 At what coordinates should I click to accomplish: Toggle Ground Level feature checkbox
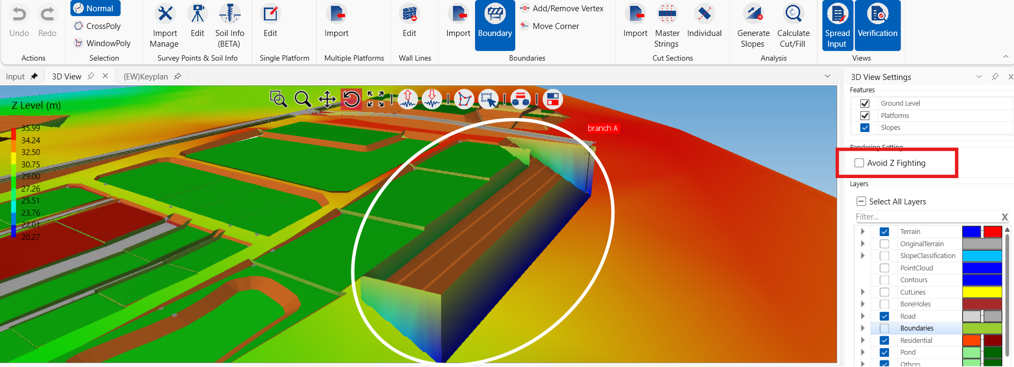pyautogui.click(x=865, y=104)
